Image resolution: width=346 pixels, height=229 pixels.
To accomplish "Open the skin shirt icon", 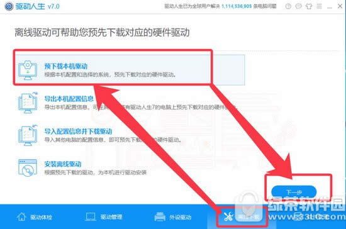I will (x=309, y=6).
